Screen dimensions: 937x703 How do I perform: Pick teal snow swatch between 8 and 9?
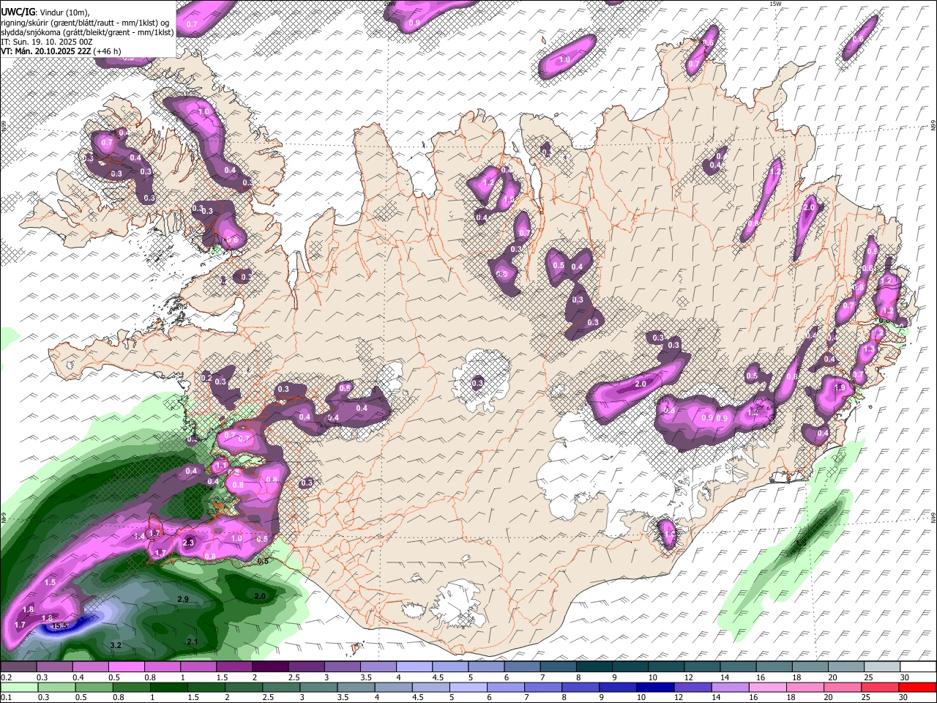tap(594, 666)
